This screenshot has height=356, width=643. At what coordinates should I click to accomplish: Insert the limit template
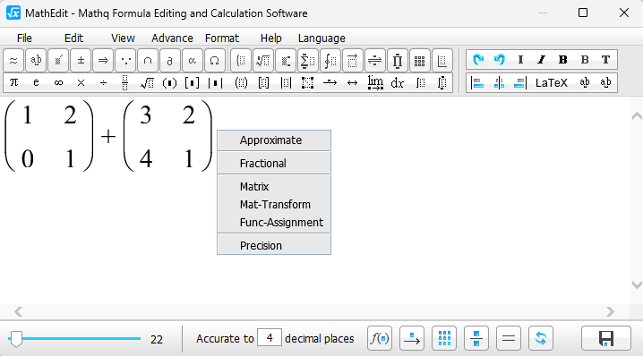pyautogui.click(x=375, y=83)
